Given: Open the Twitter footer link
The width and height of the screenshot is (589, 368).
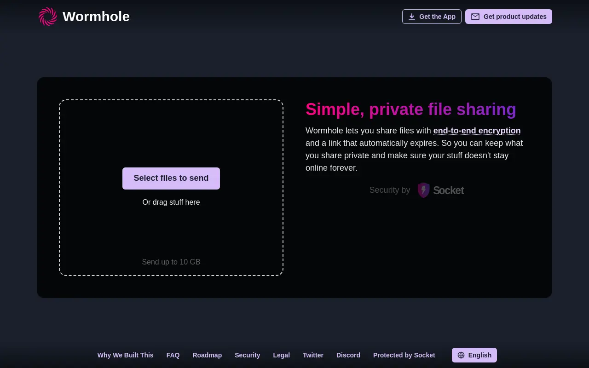Looking at the screenshot, I should point(313,355).
